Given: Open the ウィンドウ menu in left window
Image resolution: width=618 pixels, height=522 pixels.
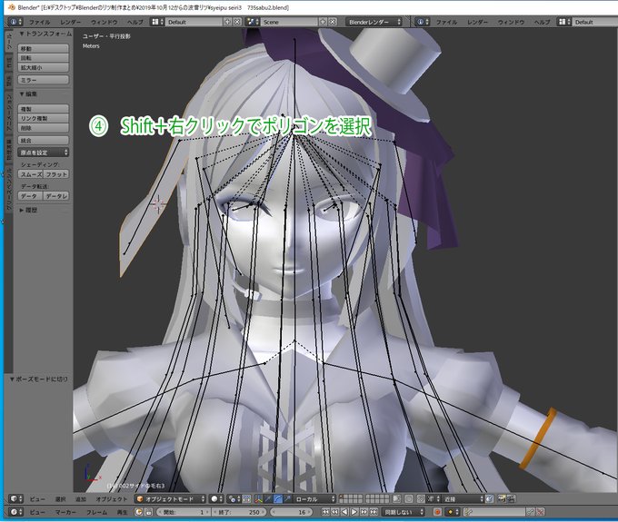Looking at the screenshot, I should [x=104, y=22].
